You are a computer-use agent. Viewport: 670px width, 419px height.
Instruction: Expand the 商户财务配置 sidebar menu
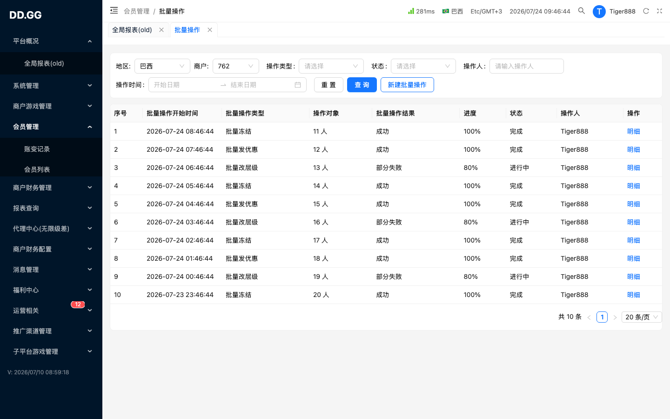51,249
